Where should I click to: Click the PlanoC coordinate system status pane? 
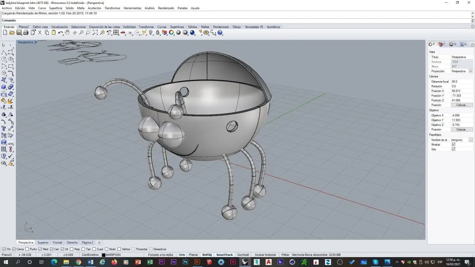coord(8,255)
